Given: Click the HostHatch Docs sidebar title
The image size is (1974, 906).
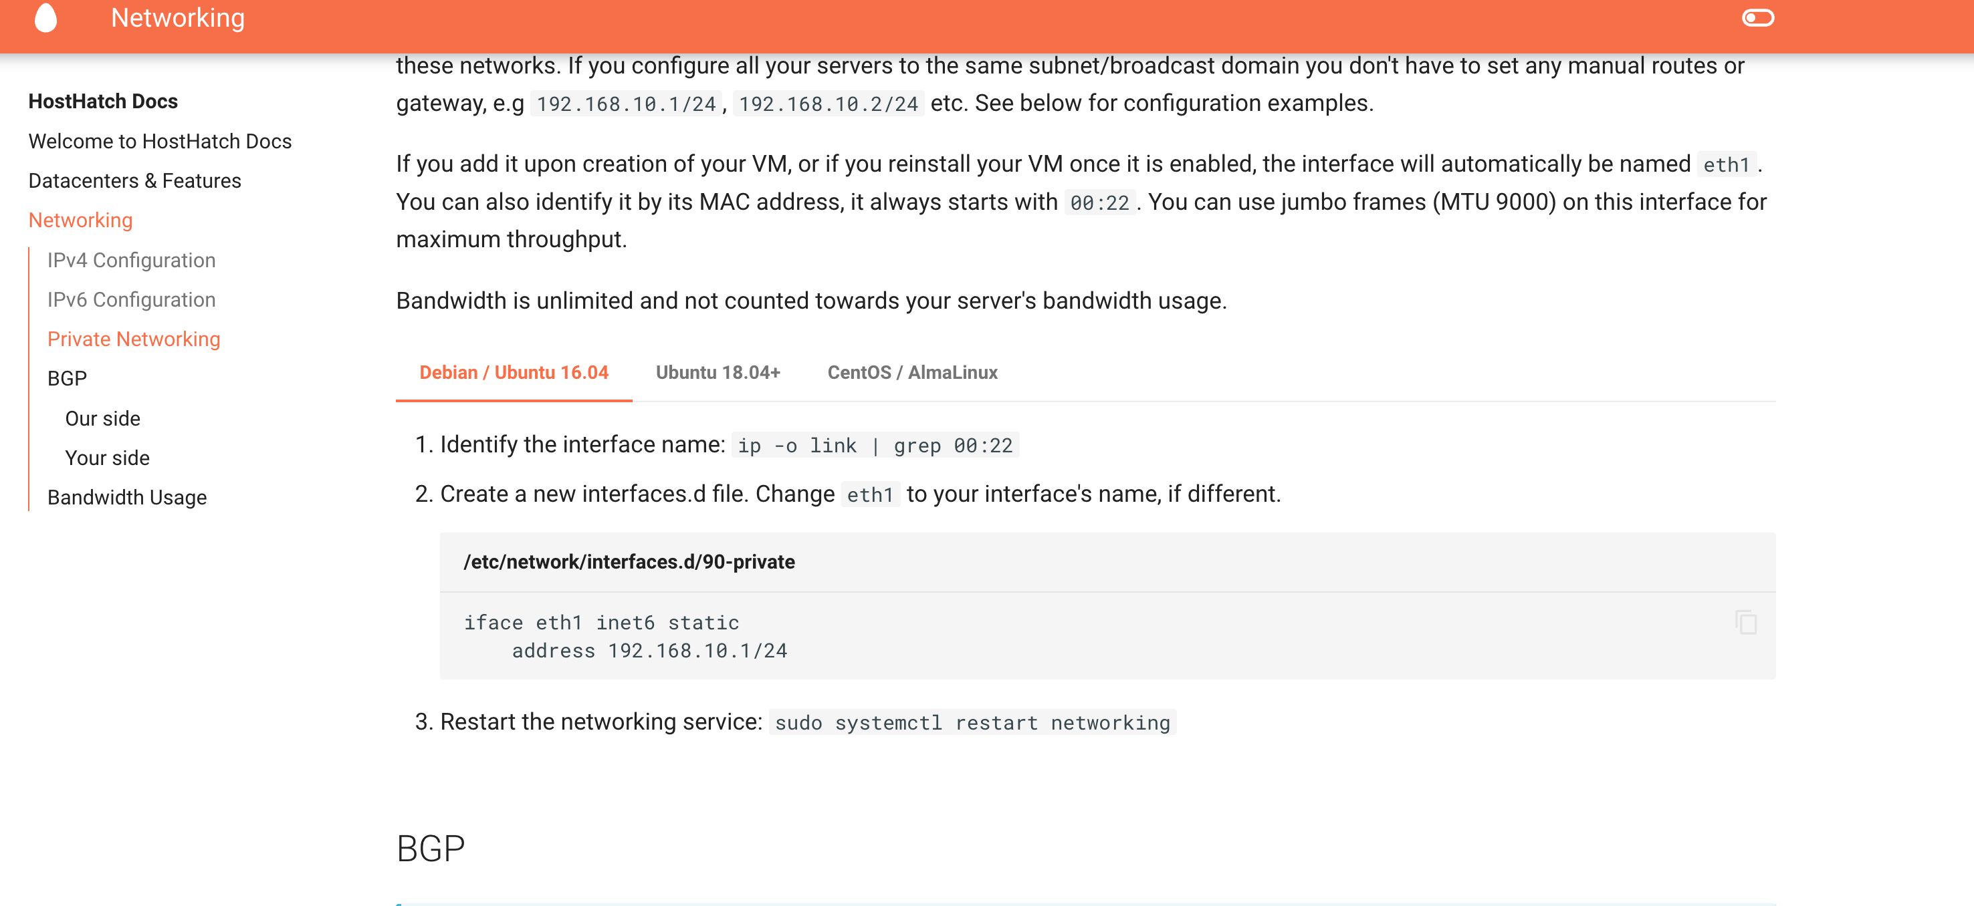Looking at the screenshot, I should [x=103, y=102].
